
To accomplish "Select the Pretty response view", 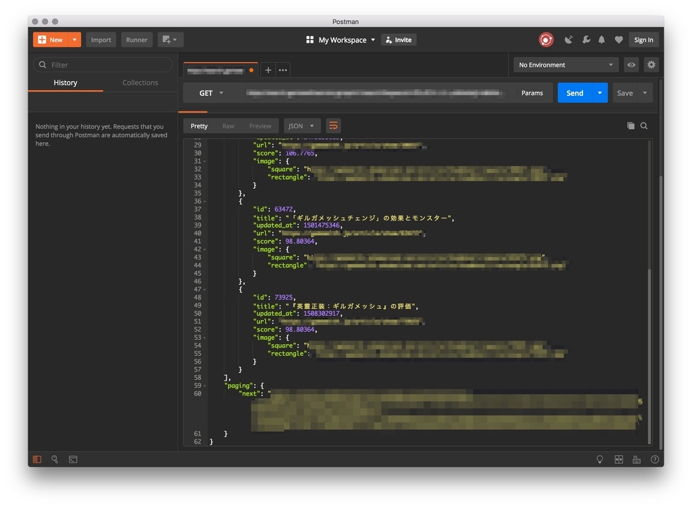I will click(x=199, y=126).
